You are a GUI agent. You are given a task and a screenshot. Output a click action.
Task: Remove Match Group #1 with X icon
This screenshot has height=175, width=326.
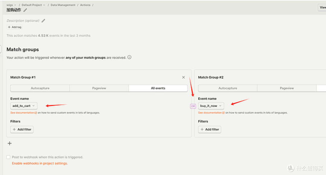(184, 77)
